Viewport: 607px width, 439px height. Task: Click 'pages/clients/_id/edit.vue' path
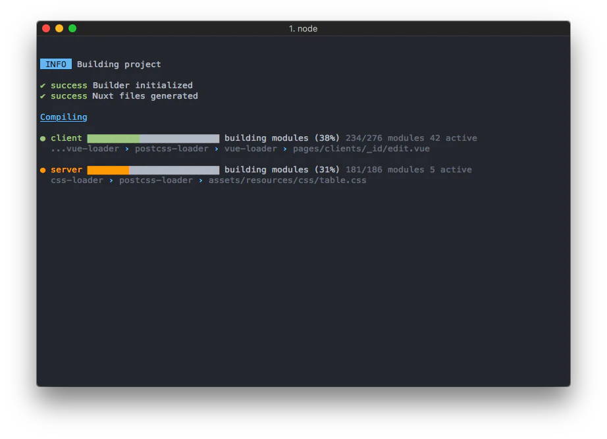coord(361,149)
